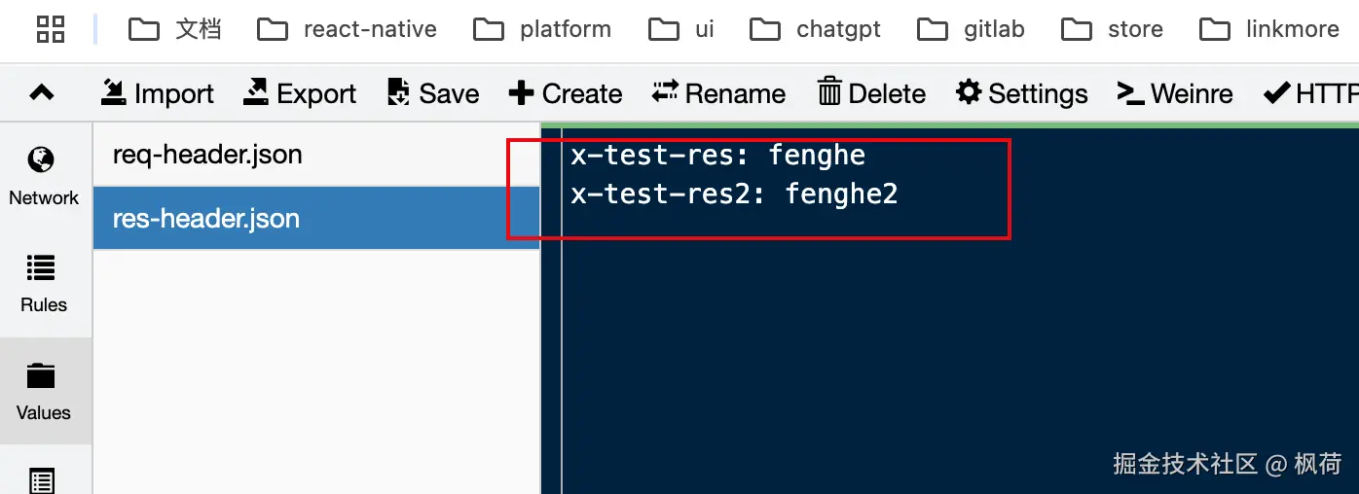This screenshot has height=494, width=1359.
Task: Save the current values file
Action: pyautogui.click(x=433, y=93)
